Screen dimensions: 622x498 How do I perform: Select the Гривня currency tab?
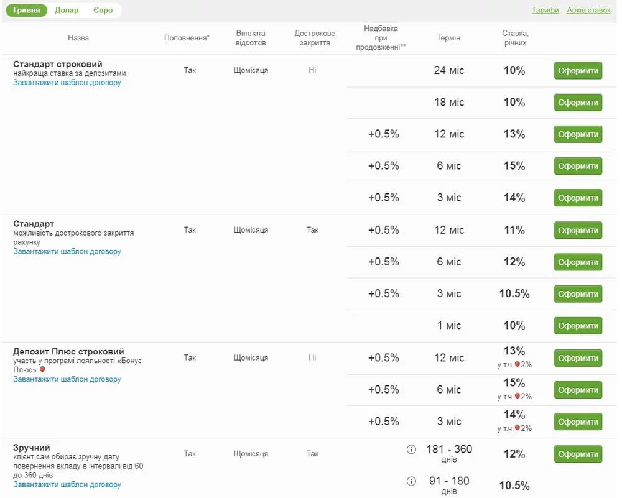(x=27, y=11)
